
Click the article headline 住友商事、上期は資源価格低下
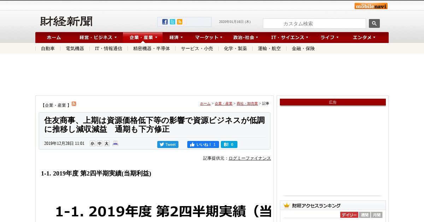[154, 125]
